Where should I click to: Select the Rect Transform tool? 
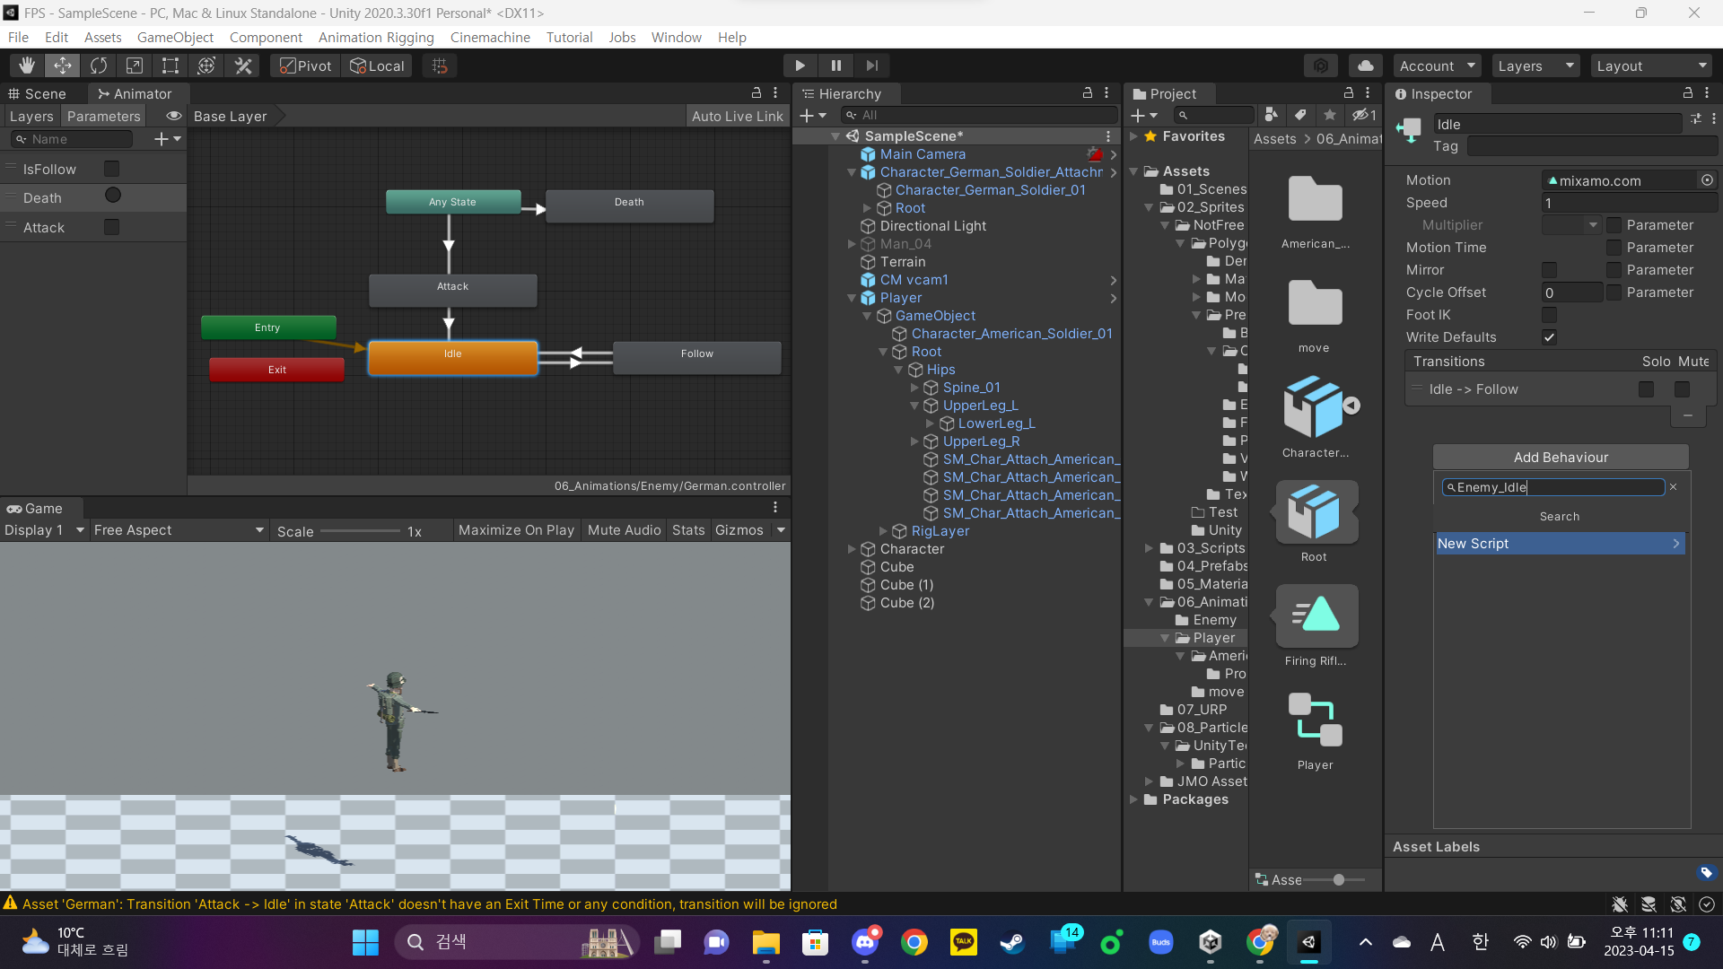point(171,65)
